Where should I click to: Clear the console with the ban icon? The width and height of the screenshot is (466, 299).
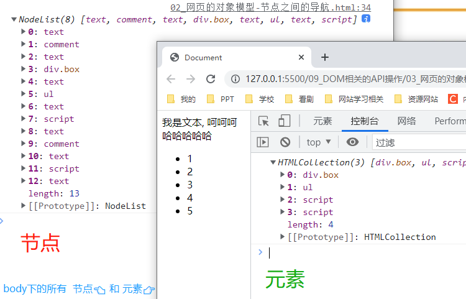coord(285,142)
